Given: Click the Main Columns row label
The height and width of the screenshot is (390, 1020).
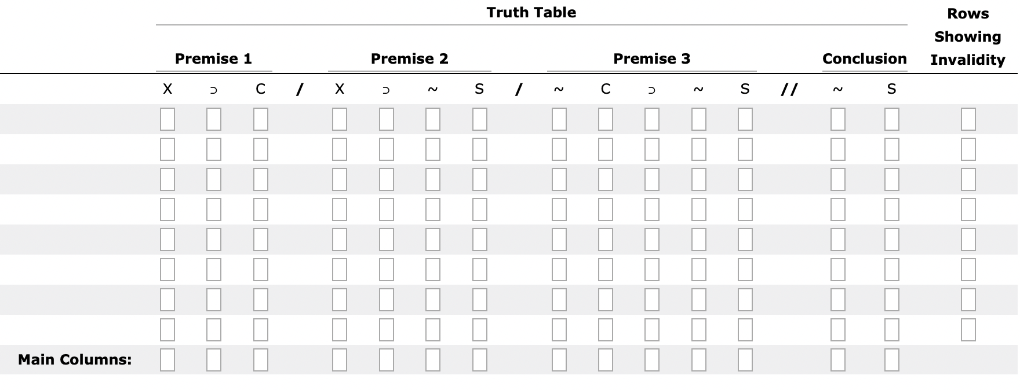Looking at the screenshot, I should coord(75,359).
